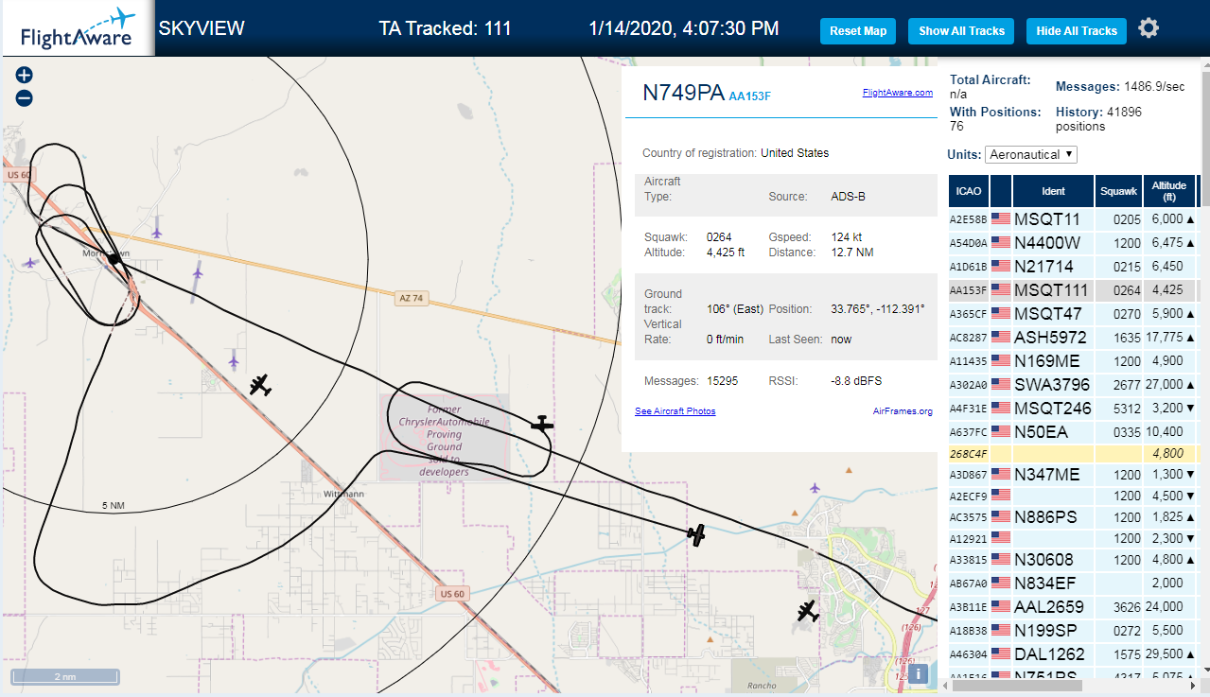Sort the table by Altitude (ft) column
The image size is (1210, 697).
1169,191
